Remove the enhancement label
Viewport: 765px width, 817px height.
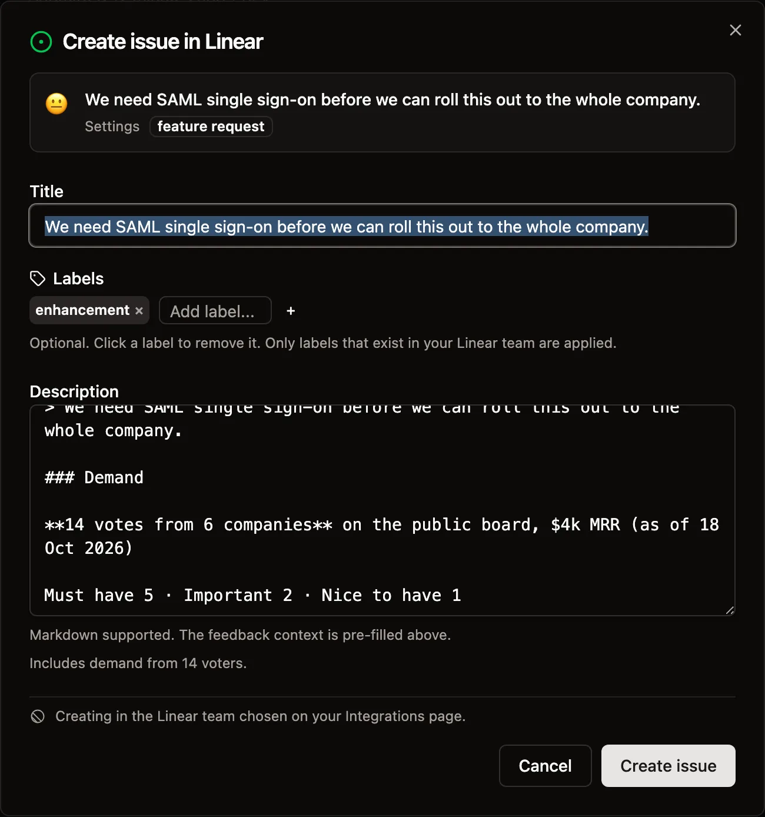139,311
